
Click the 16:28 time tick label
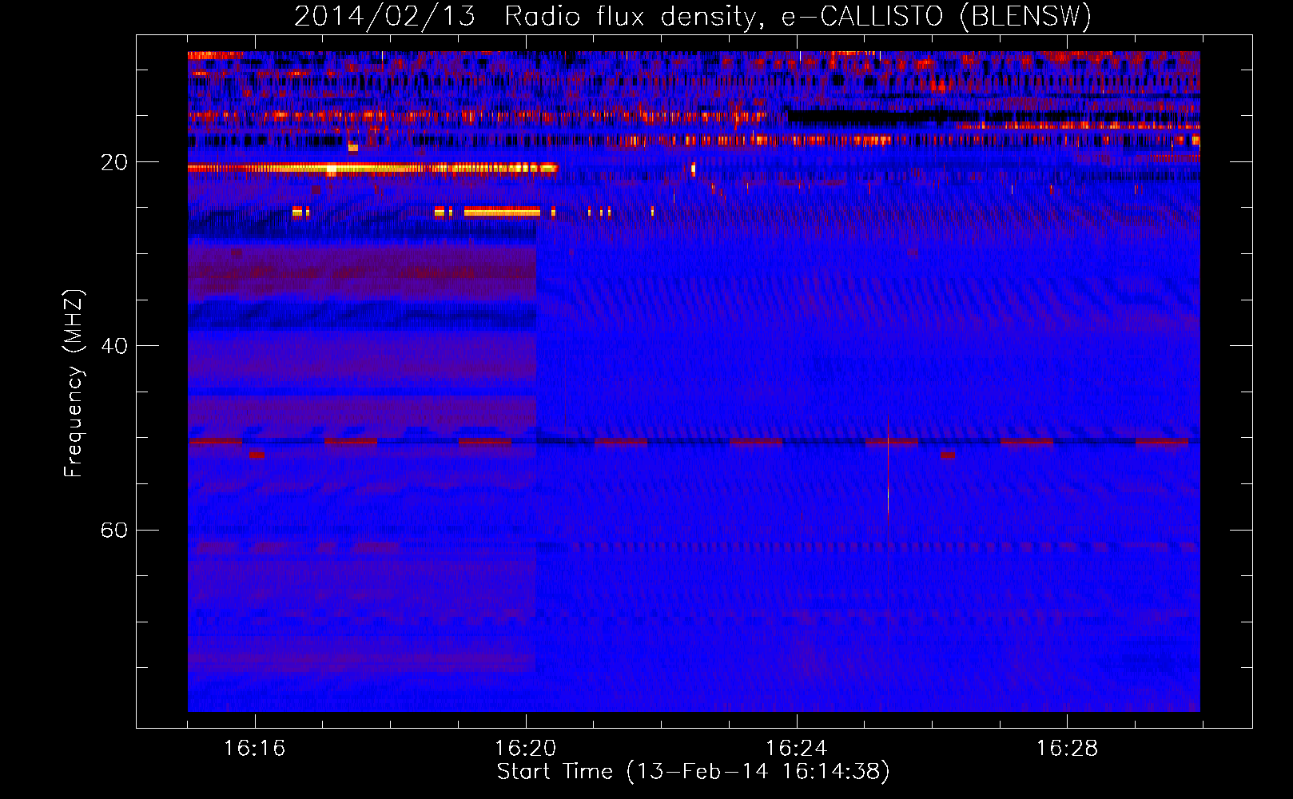coord(1068,748)
